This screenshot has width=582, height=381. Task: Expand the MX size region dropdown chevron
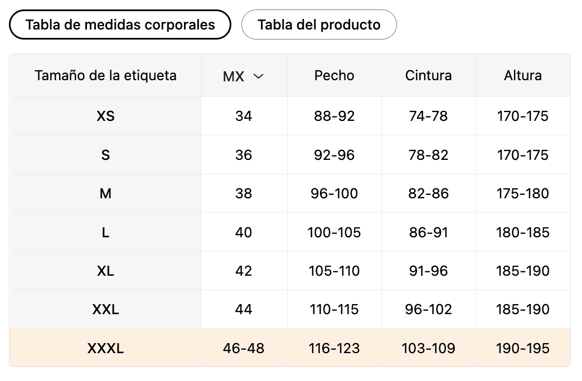258,76
